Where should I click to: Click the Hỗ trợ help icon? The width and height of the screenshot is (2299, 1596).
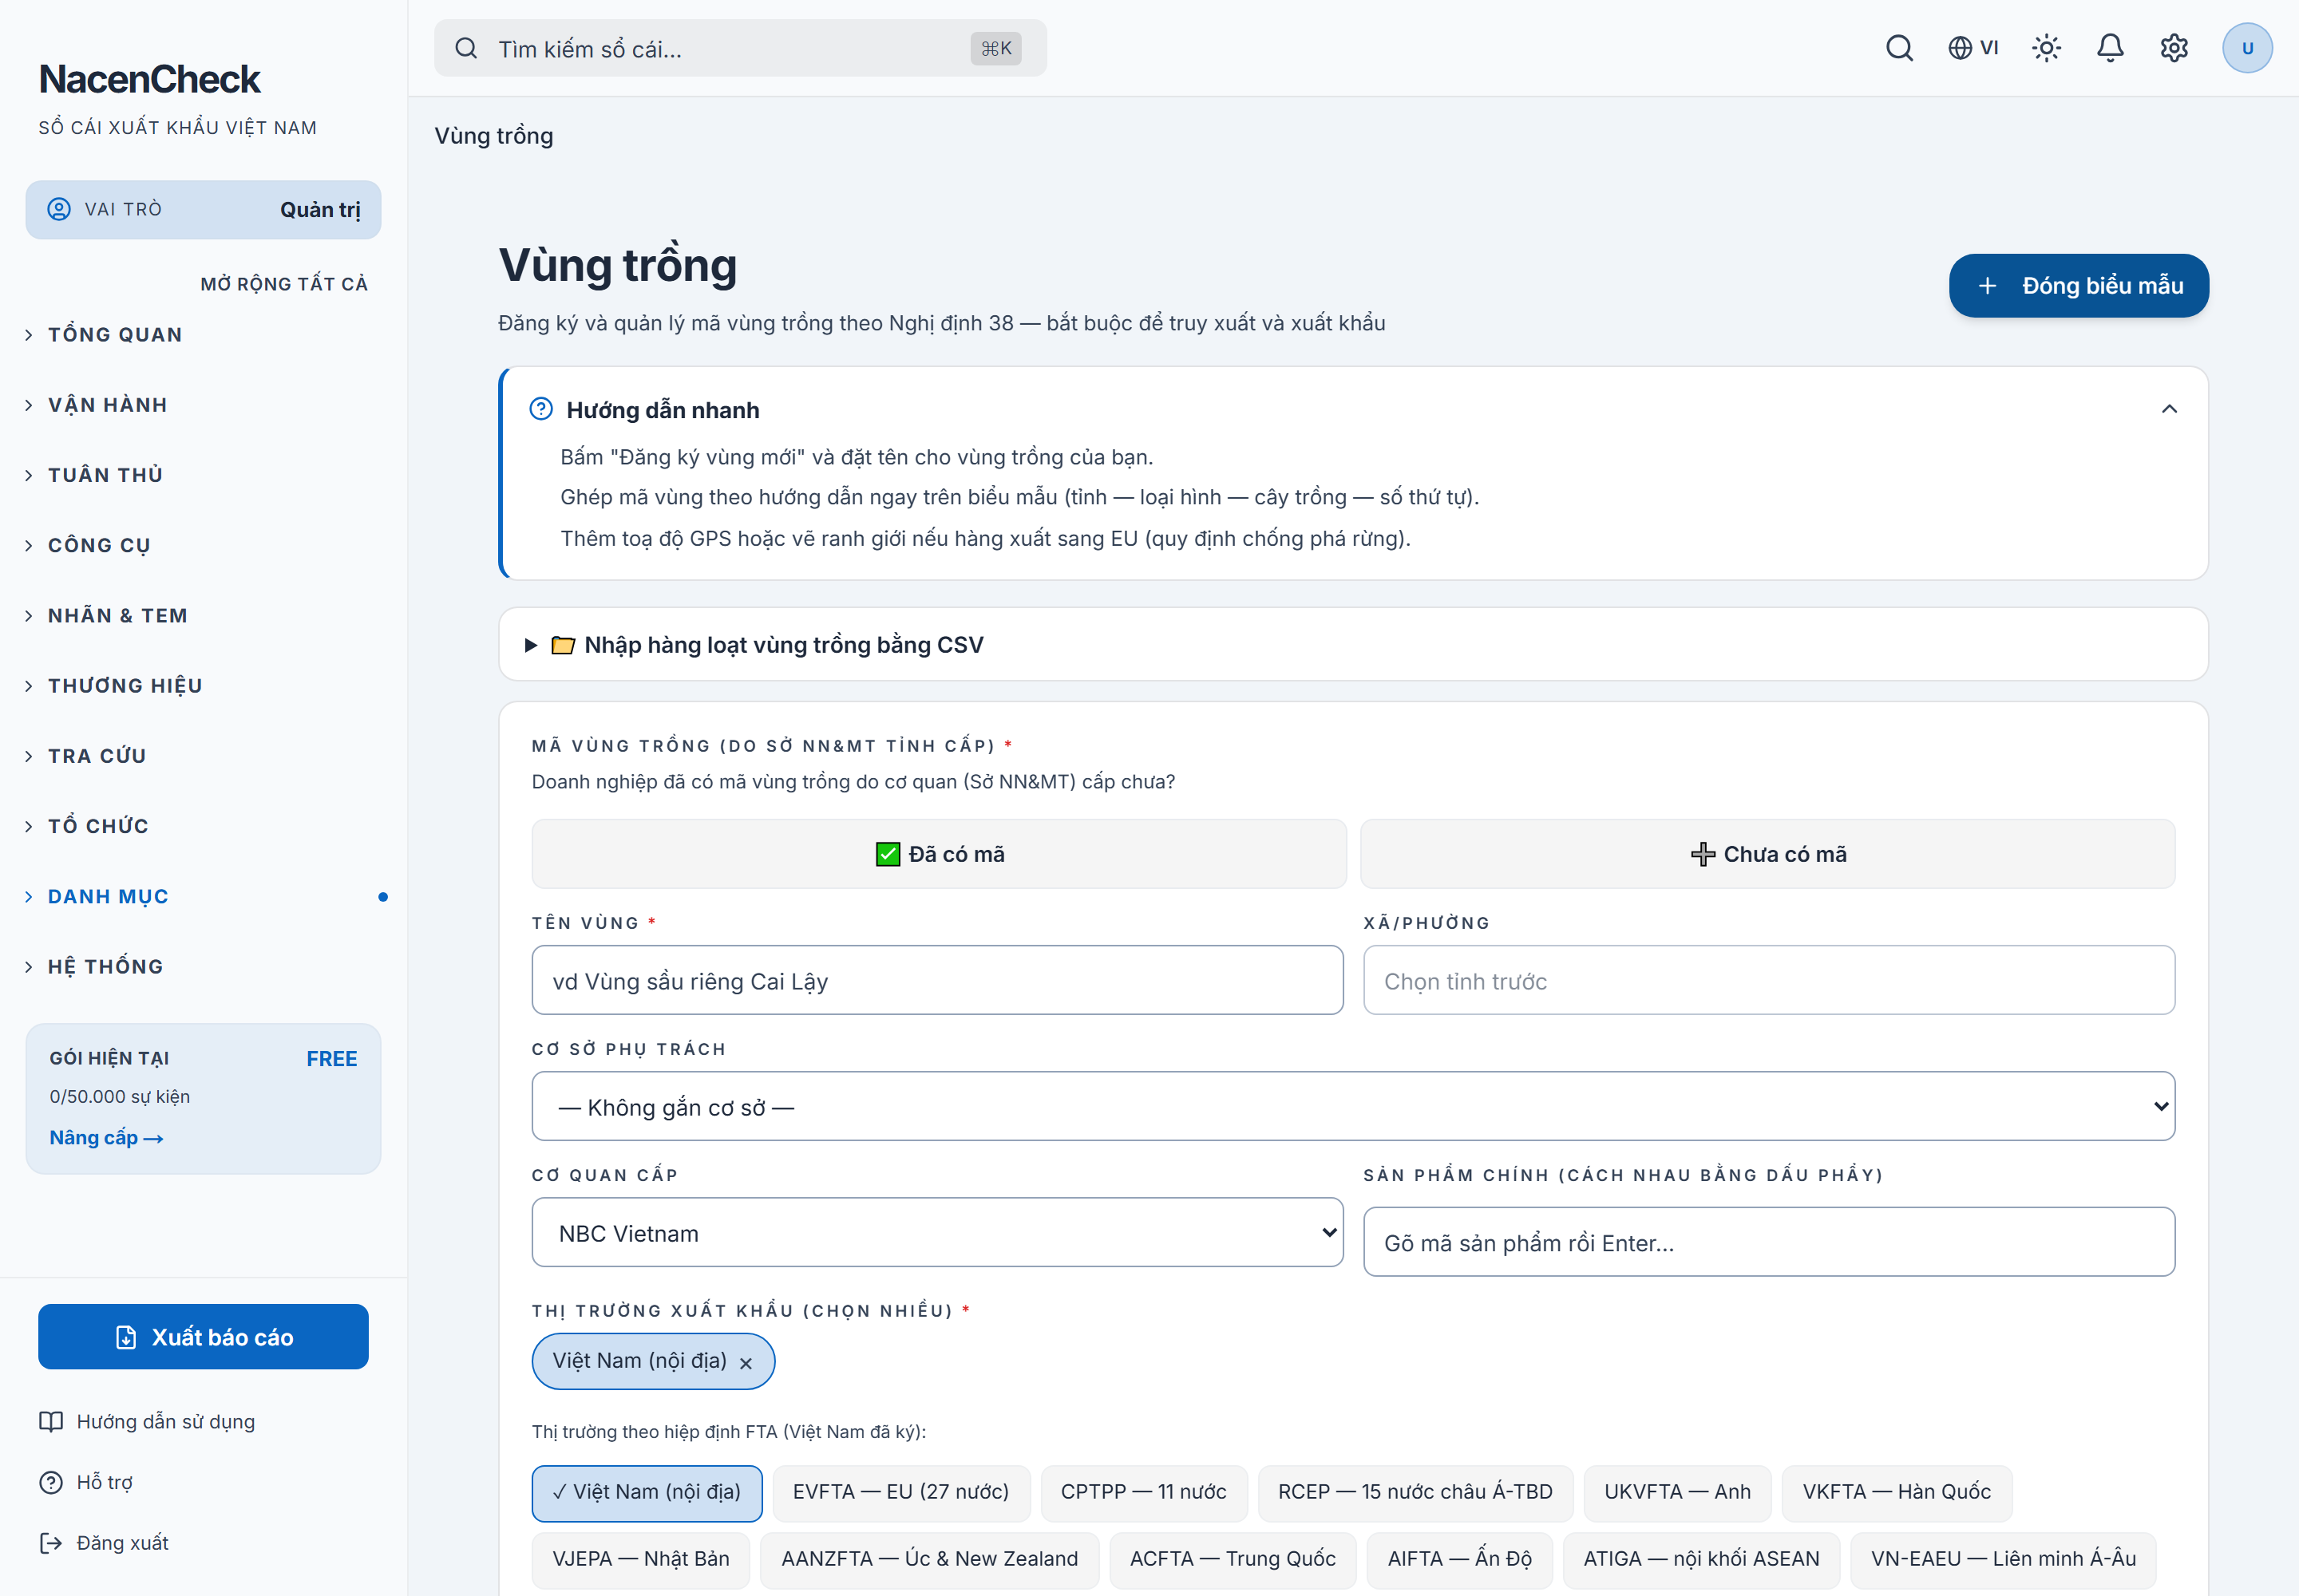(51, 1482)
